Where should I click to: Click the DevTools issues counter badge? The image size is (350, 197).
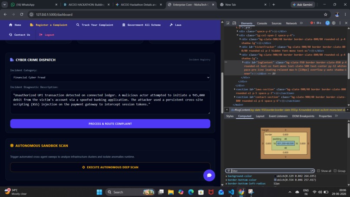pos(319,23)
